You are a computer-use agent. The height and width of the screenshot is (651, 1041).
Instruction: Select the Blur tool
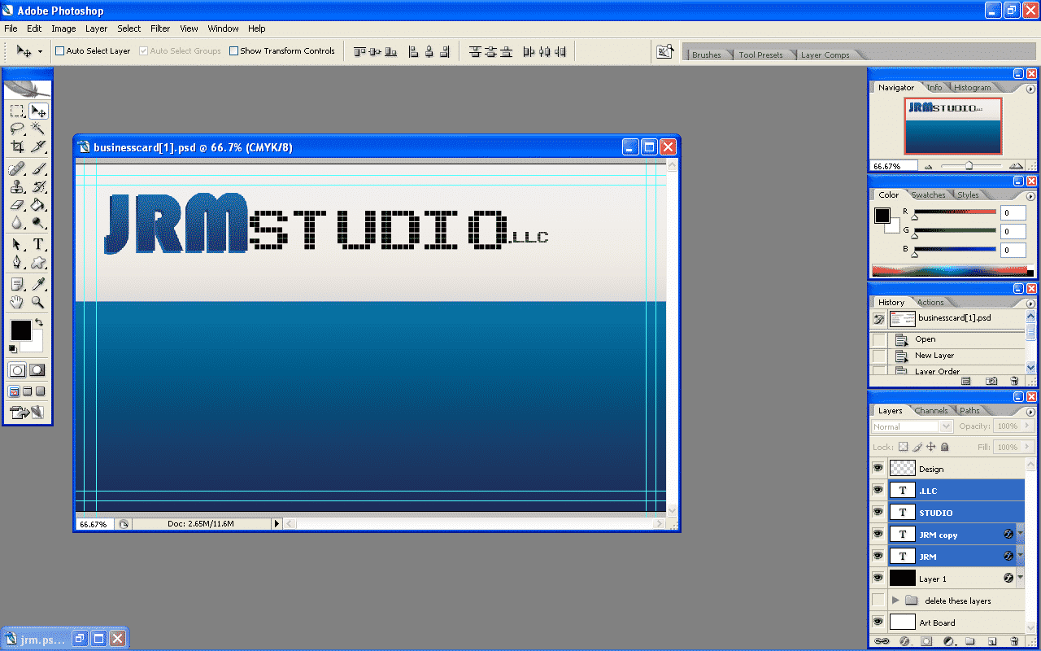click(17, 223)
